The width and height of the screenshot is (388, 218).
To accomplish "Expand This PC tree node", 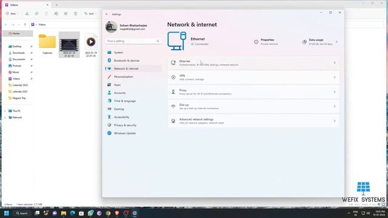I will [x=5, y=111].
